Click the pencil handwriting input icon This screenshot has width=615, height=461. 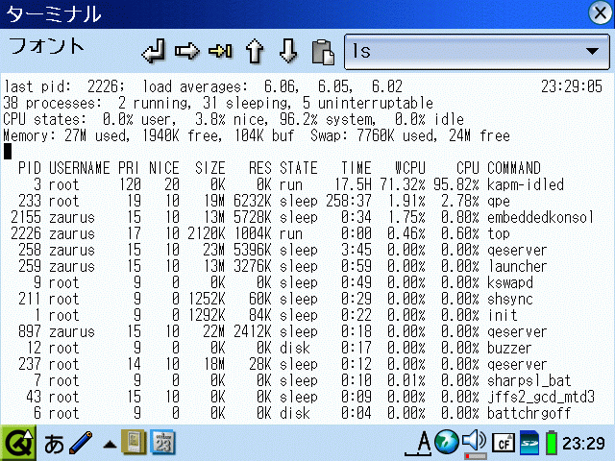[81, 444]
